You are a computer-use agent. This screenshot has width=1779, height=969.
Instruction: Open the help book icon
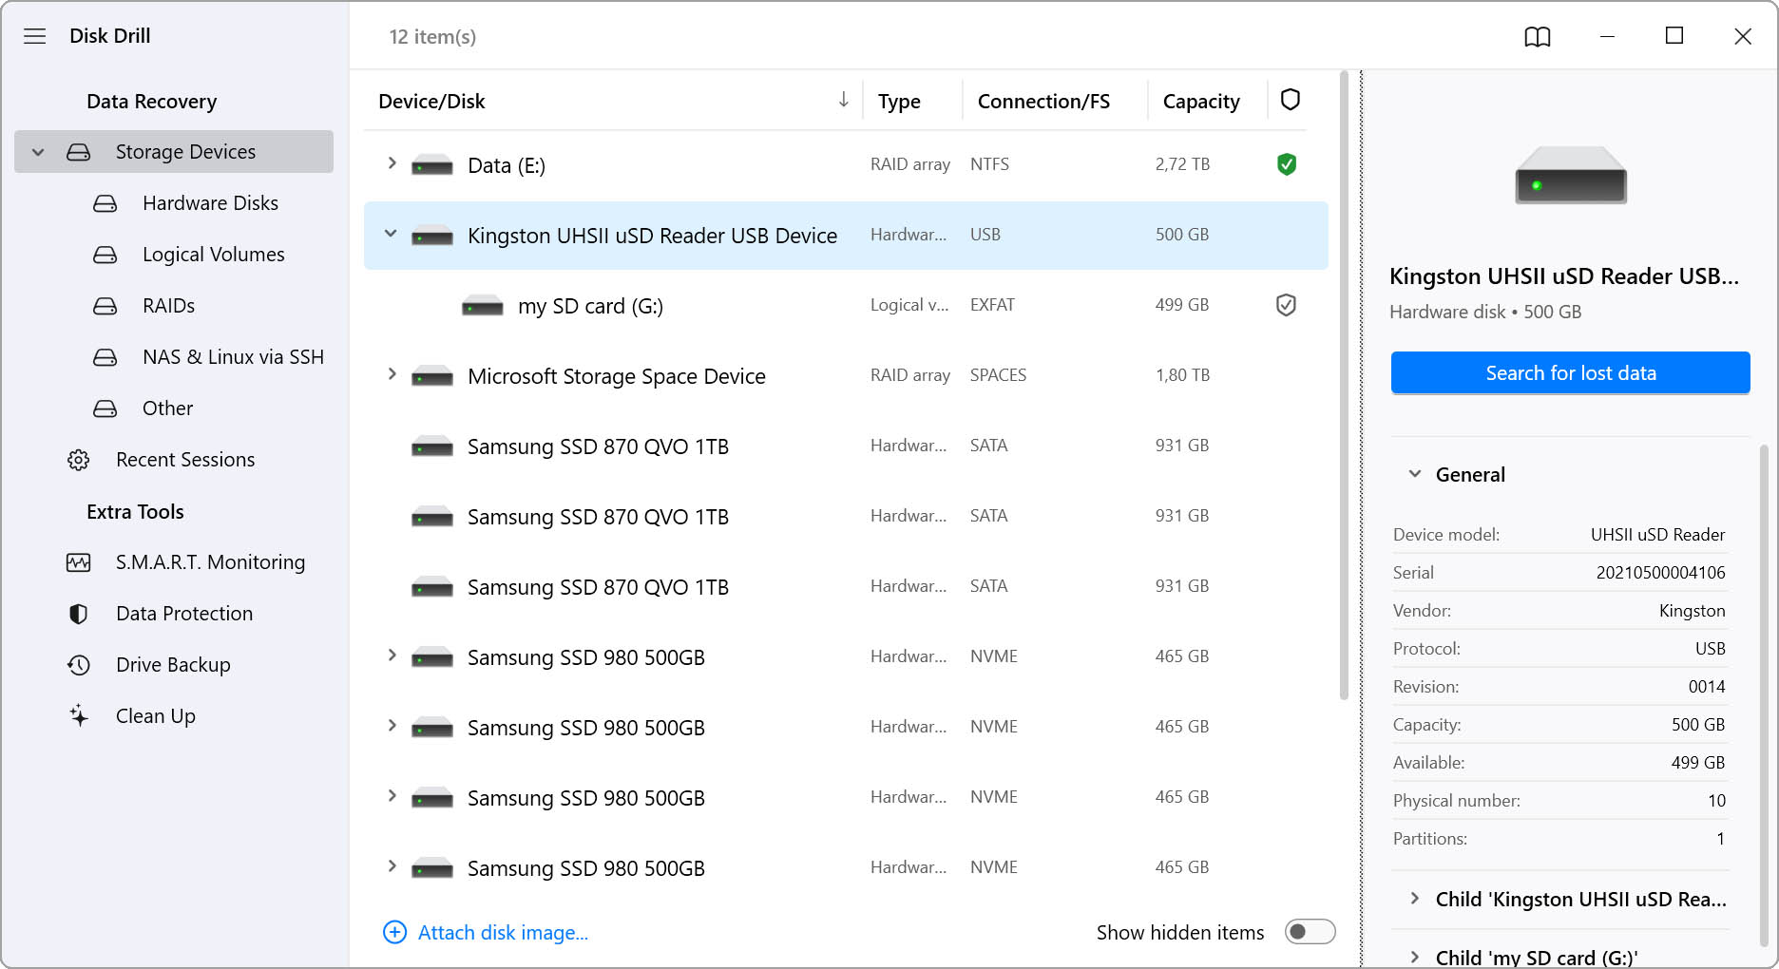[1537, 37]
